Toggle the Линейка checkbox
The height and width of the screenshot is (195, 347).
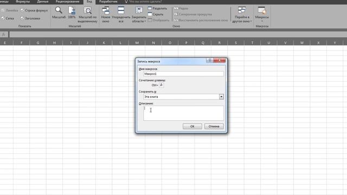point(3,10)
